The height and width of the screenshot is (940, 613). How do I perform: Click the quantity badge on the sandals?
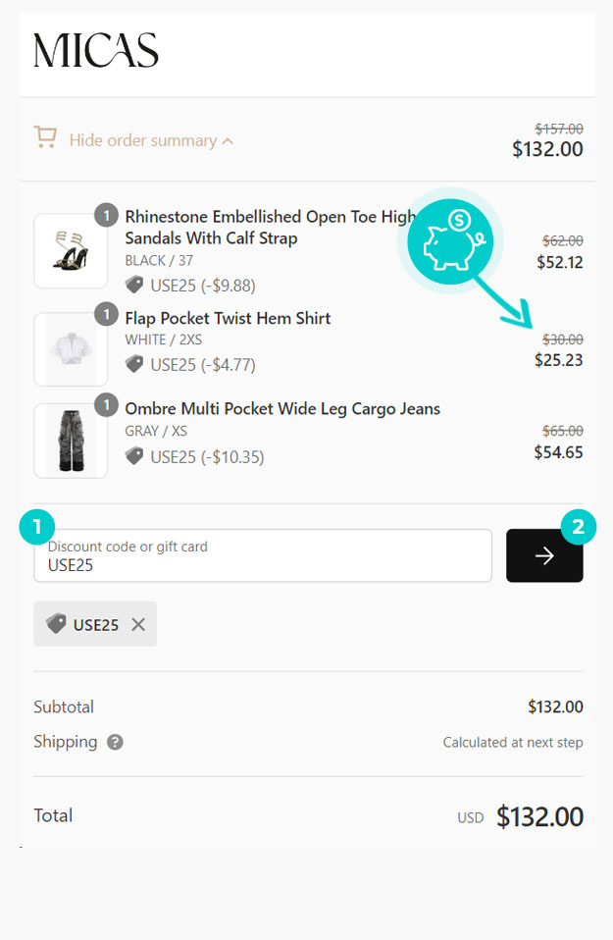[106, 215]
